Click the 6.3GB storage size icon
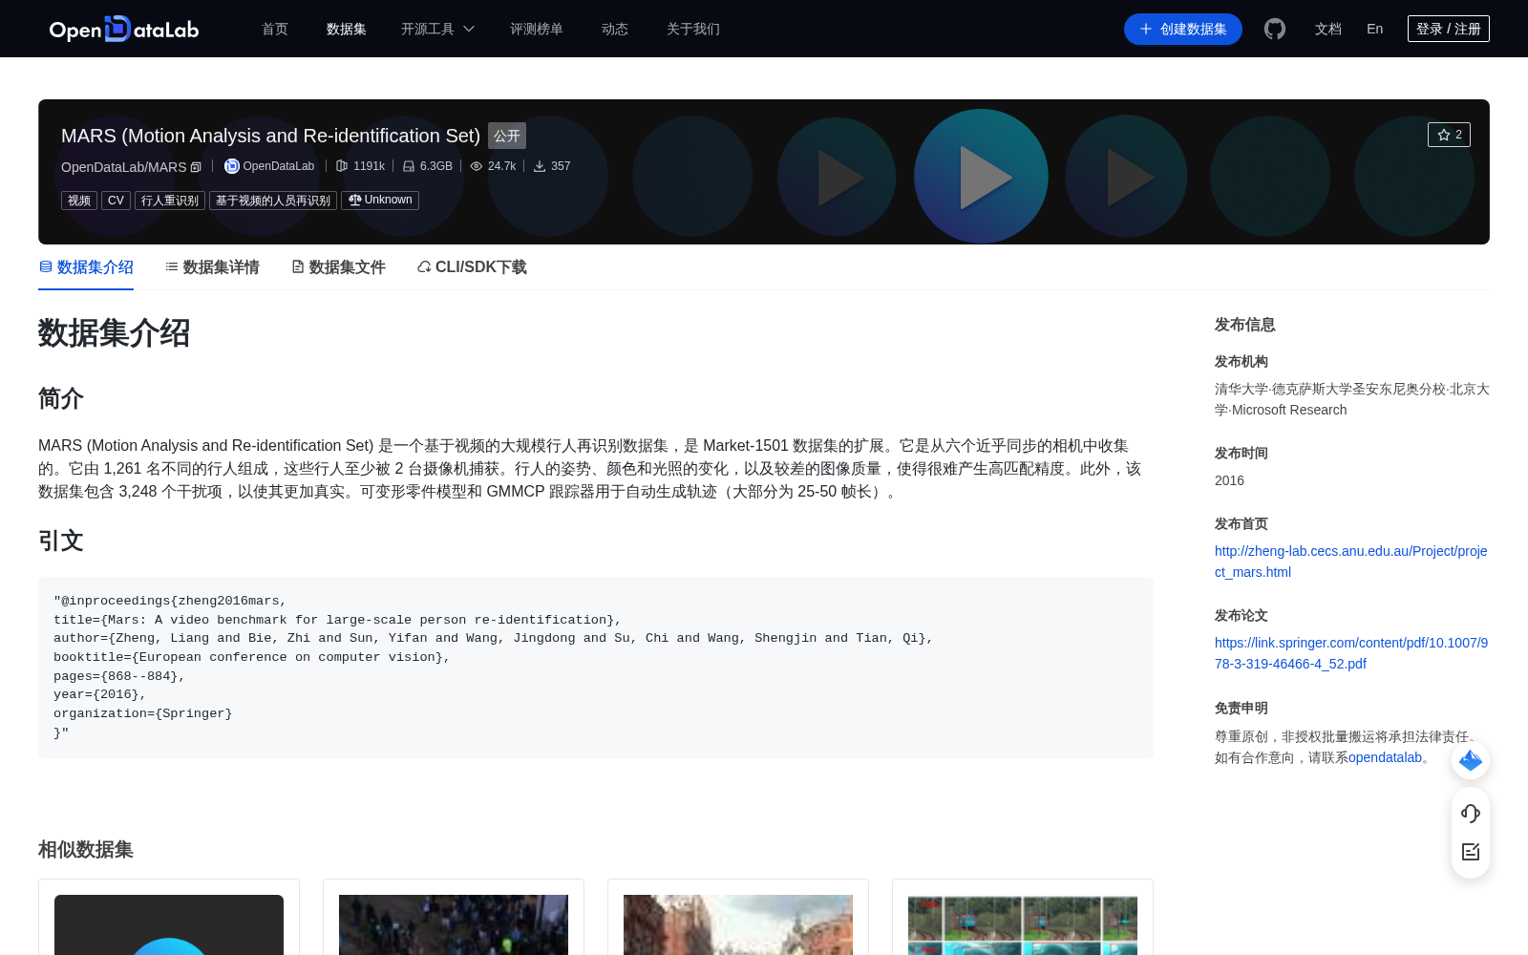 (409, 166)
